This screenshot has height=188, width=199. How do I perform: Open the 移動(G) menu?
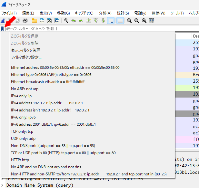tap(64, 13)
